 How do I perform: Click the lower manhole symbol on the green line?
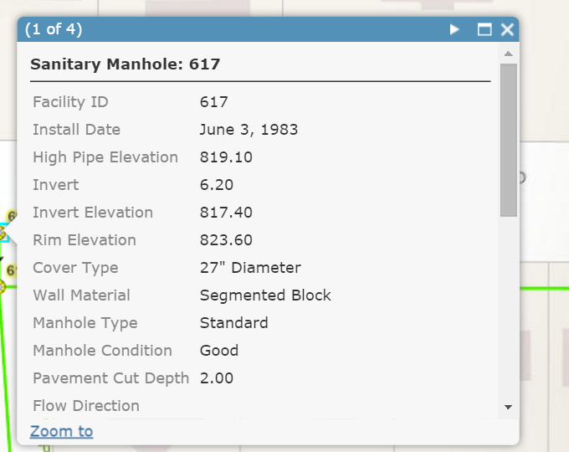coord(2,287)
